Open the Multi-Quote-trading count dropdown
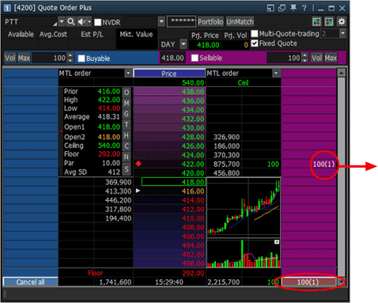This screenshot has width=378, height=303. 342,33
